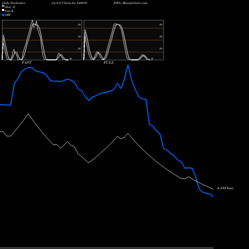Viewport: 249px width, 249px height.
Task: Click the 50 level in FAST chart
Action: tap(79, 36)
